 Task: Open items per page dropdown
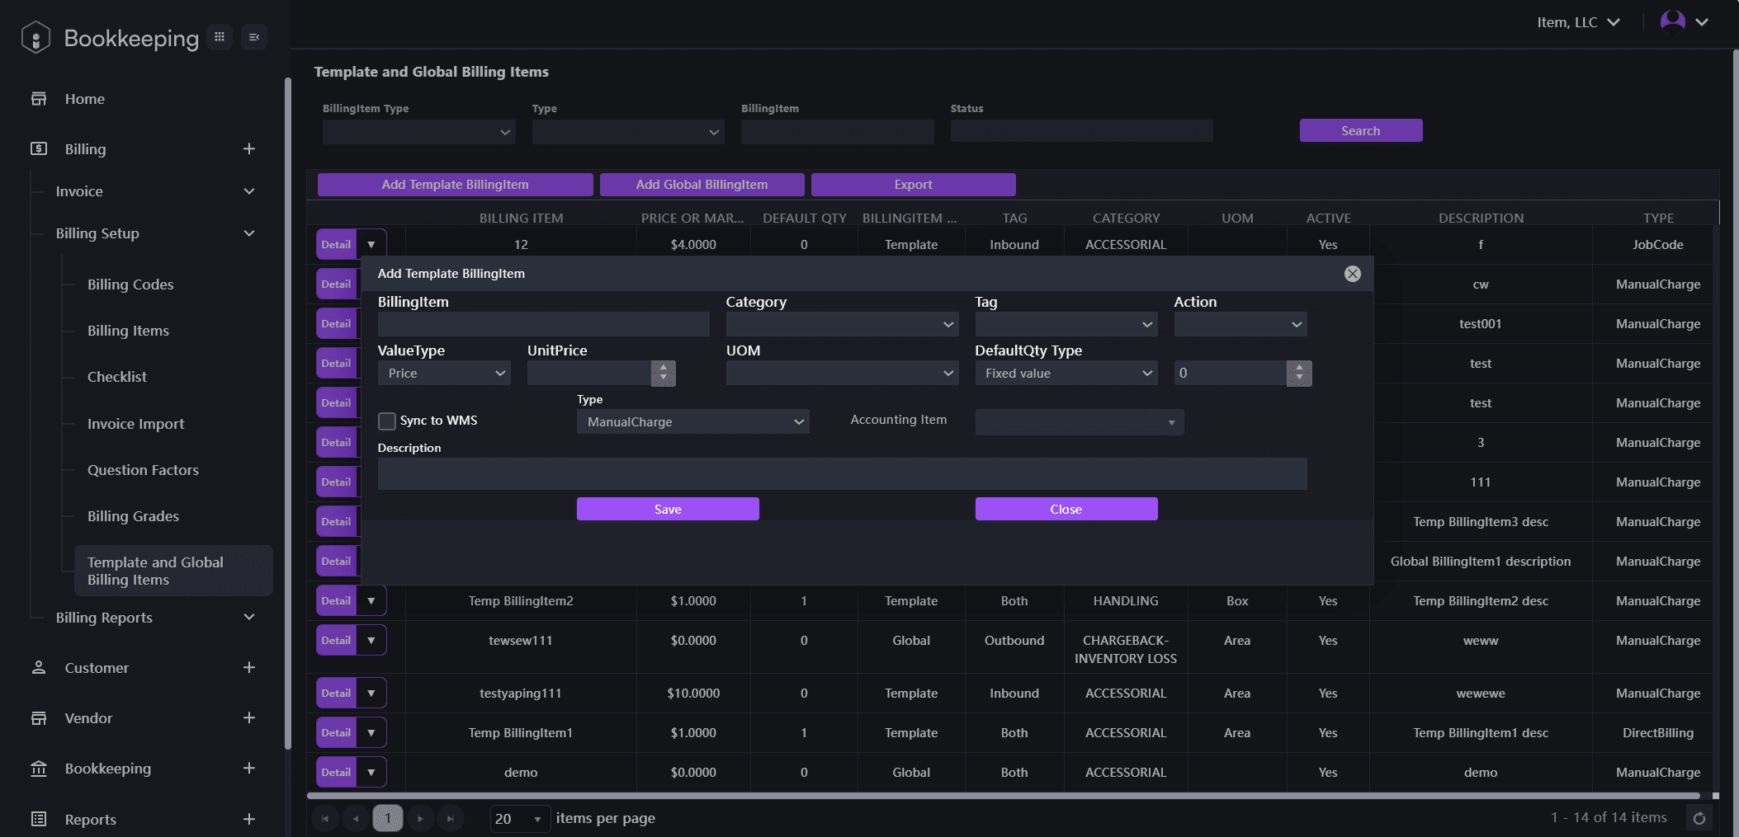(x=520, y=818)
